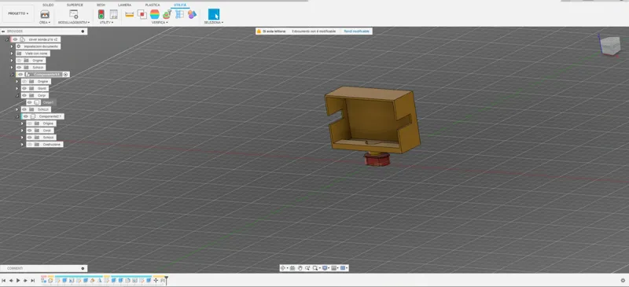Click the orbit tool in navigation bar

click(283, 268)
